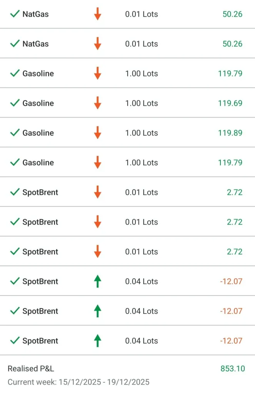Select the Gasoline 119.89 profit value

[x=230, y=133]
